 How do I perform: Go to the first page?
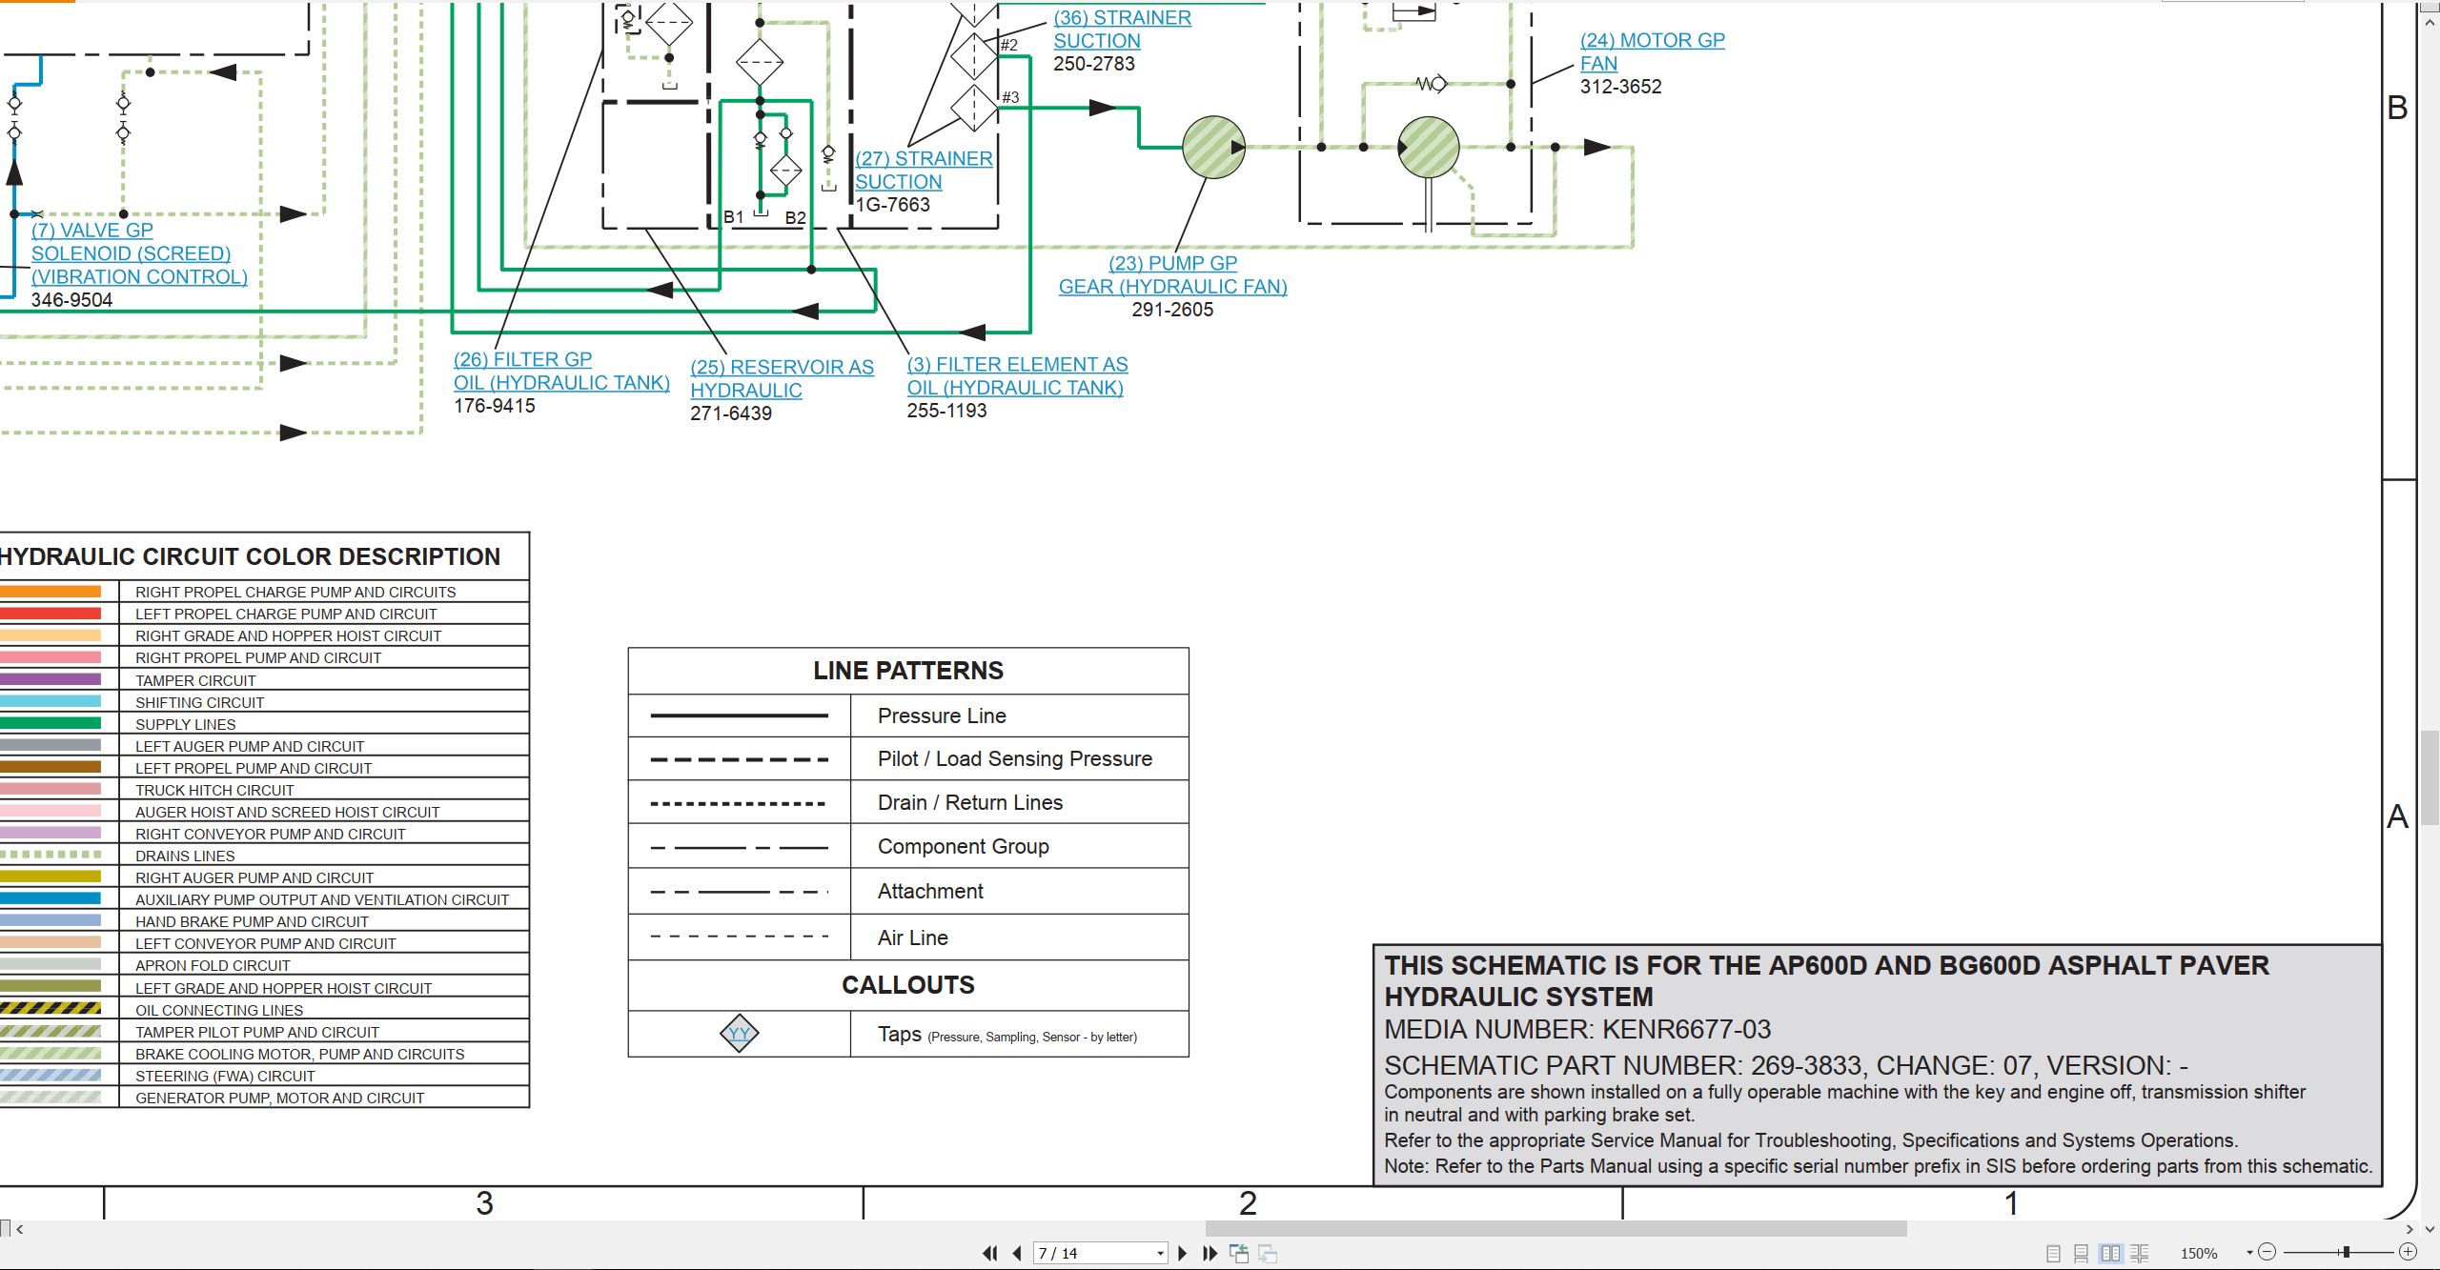point(990,1253)
